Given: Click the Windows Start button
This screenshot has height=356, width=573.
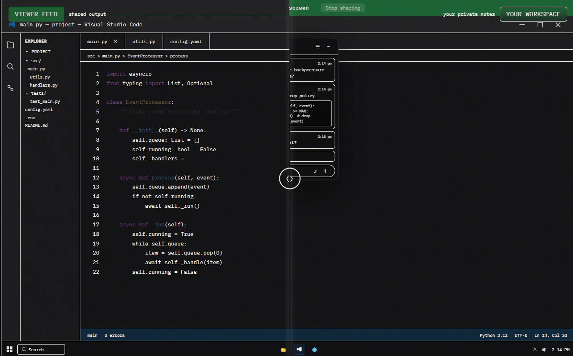Looking at the screenshot, I should [9, 349].
